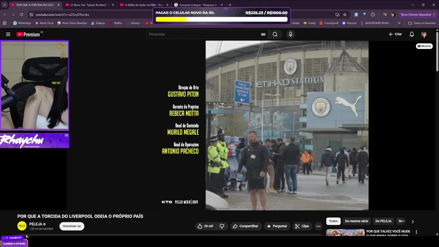This screenshot has height=247, width=439.
Task: Open the PELEJA channel name link
Action: point(35,224)
